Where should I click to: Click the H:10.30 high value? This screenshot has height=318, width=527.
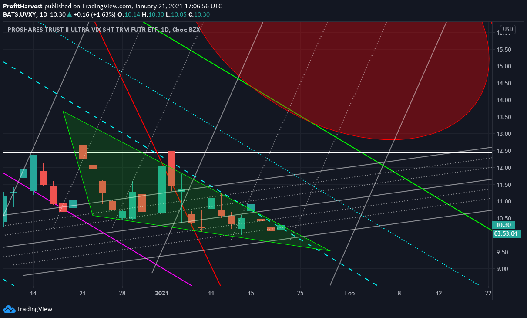click(152, 14)
